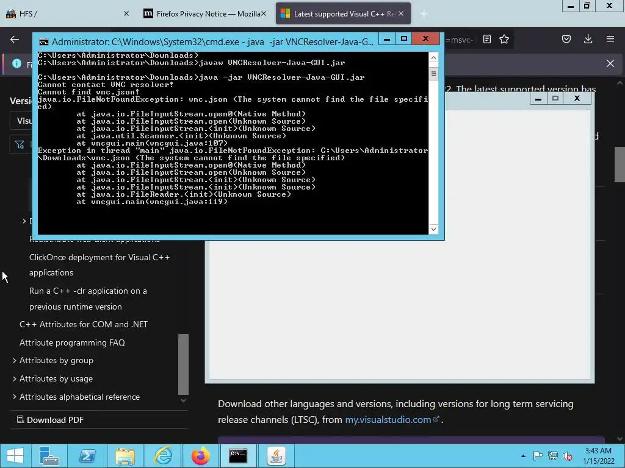The width and height of the screenshot is (625, 468).
Task: Open the taskbar clock 3:43 AM
Action: 598,456
